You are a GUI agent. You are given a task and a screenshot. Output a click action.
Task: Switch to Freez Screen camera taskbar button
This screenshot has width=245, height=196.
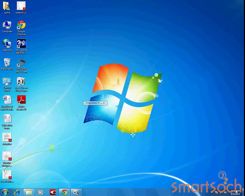click(x=76, y=192)
